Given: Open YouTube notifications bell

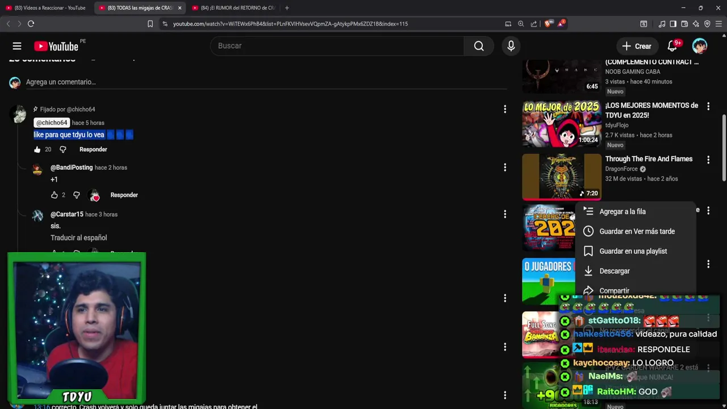Looking at the screenshot, I should point(672,46).
